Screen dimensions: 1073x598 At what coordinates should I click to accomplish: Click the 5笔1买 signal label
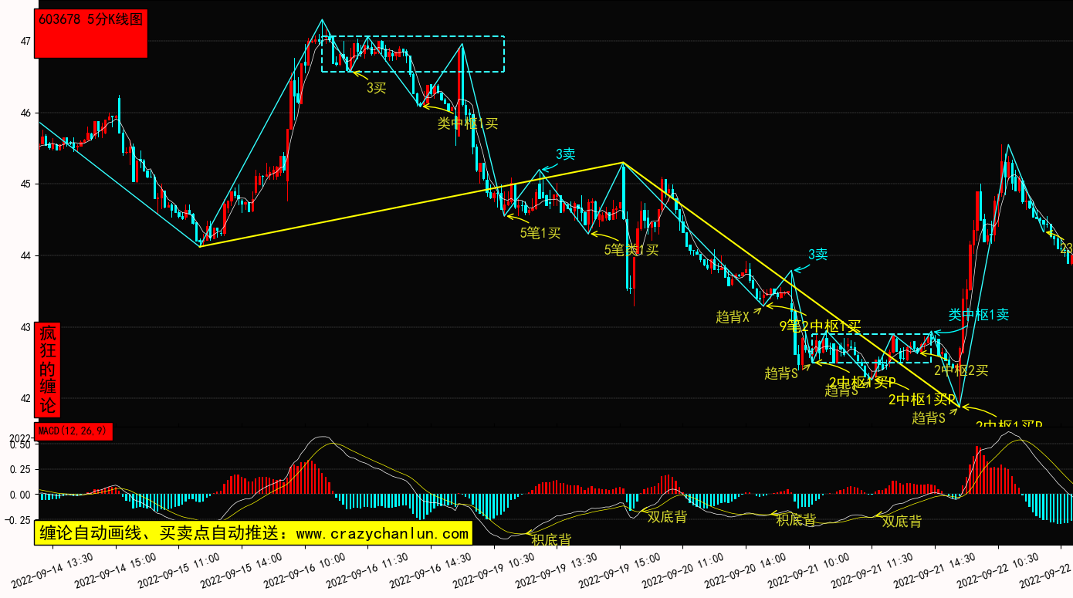[x=540, y=233]
